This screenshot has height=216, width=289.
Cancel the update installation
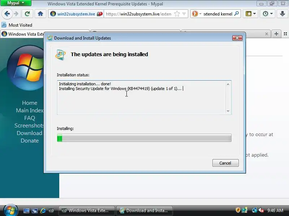pos(225,163)
